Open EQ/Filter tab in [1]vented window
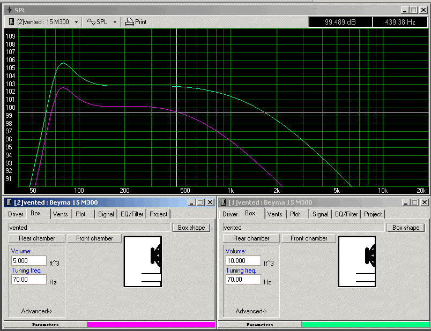This screenshot has width=431, height=331. tap(346, 214)
